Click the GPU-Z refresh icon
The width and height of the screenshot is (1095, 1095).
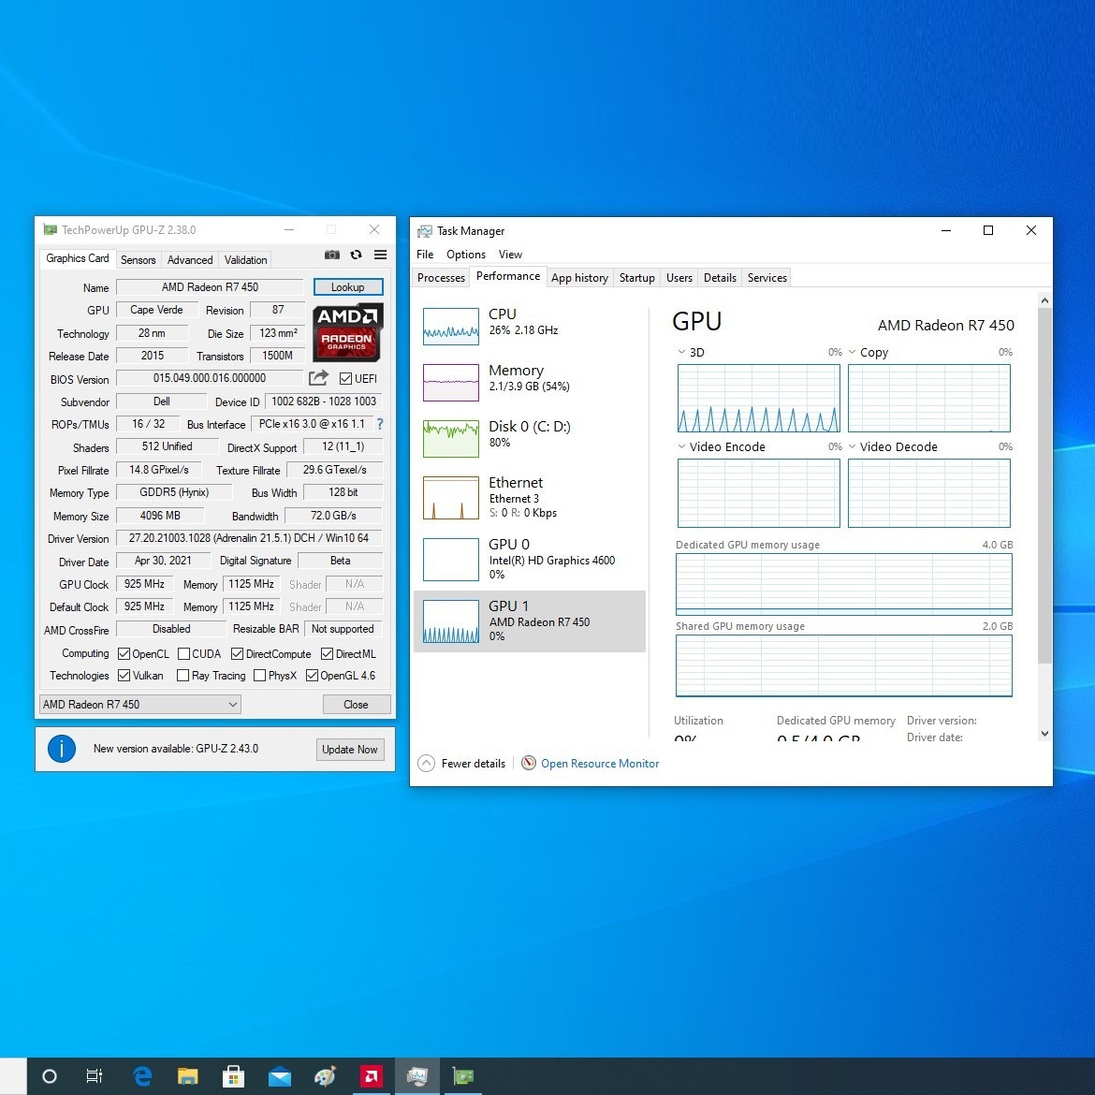[x=356, y=255]
